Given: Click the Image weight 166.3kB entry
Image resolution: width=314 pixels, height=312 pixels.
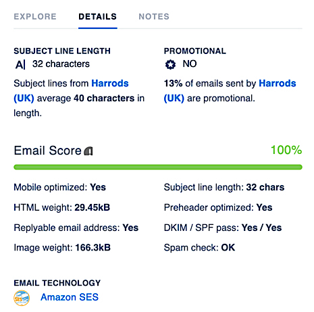Looking at the screenshot, I should (x=62, y=248).
